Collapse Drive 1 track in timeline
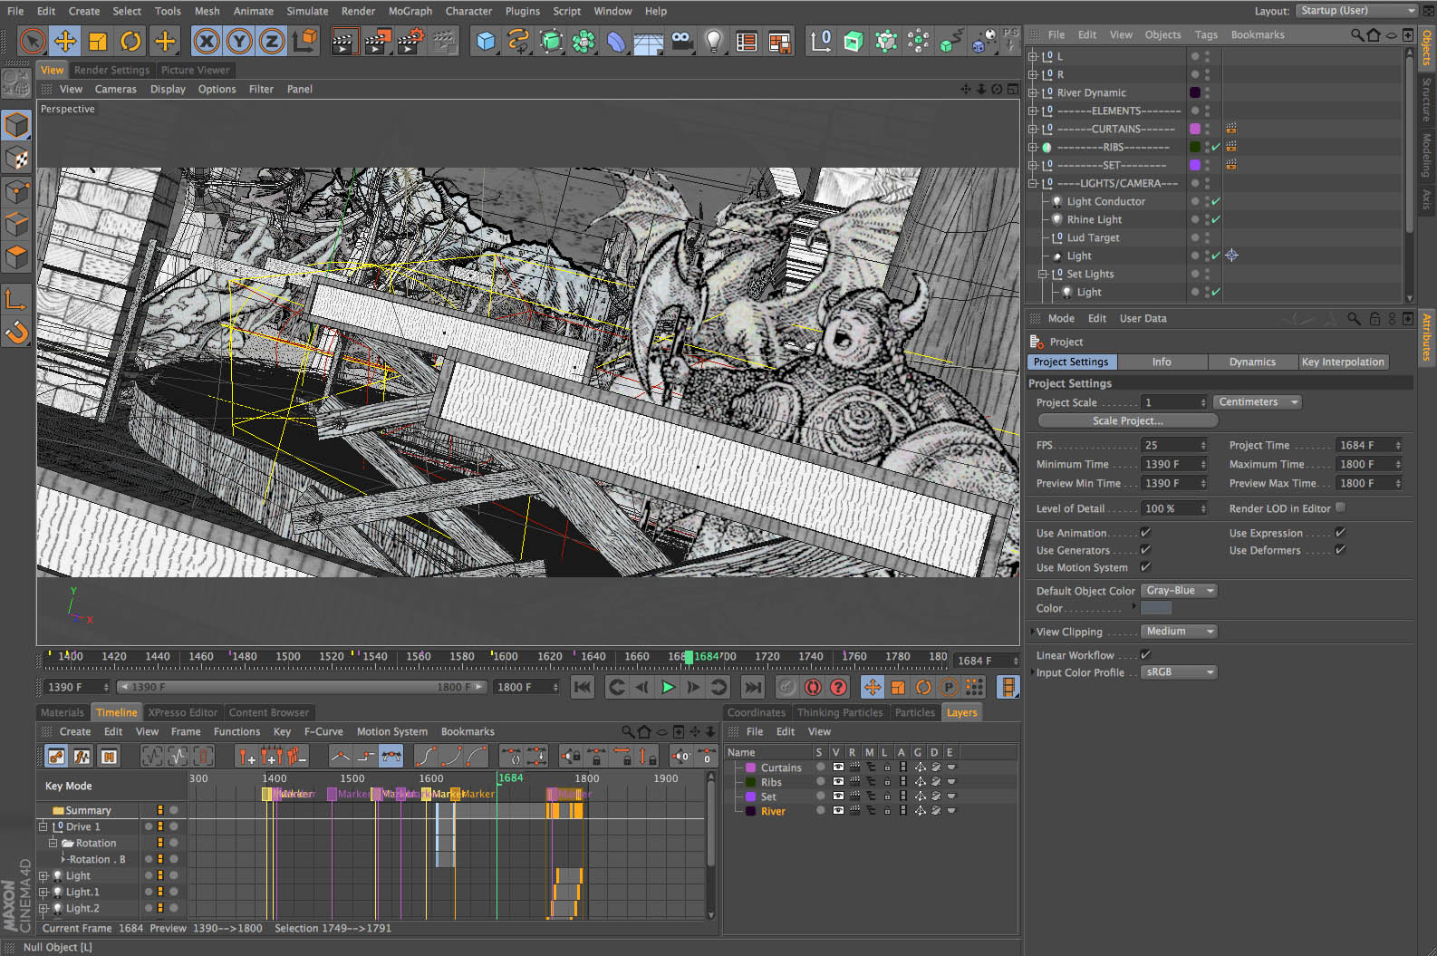Screen dimensions: 1437x956 (x=43, y=826)
